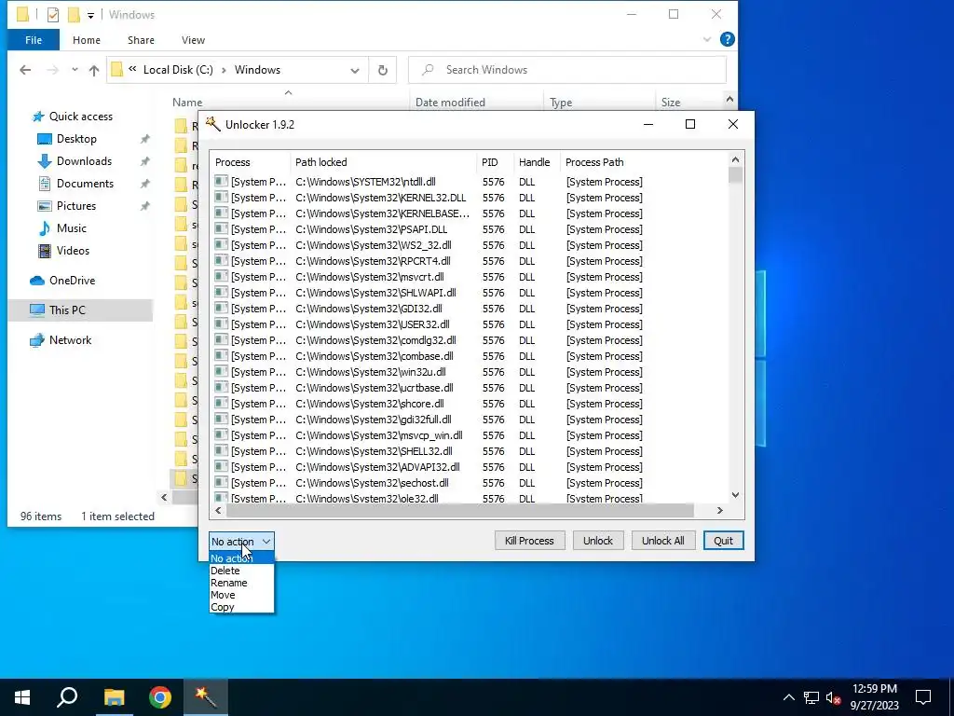The height and width of the screenshot is (716, 954).
Task: Select Delete in the action dropdown list
Action: coord(241,571)
